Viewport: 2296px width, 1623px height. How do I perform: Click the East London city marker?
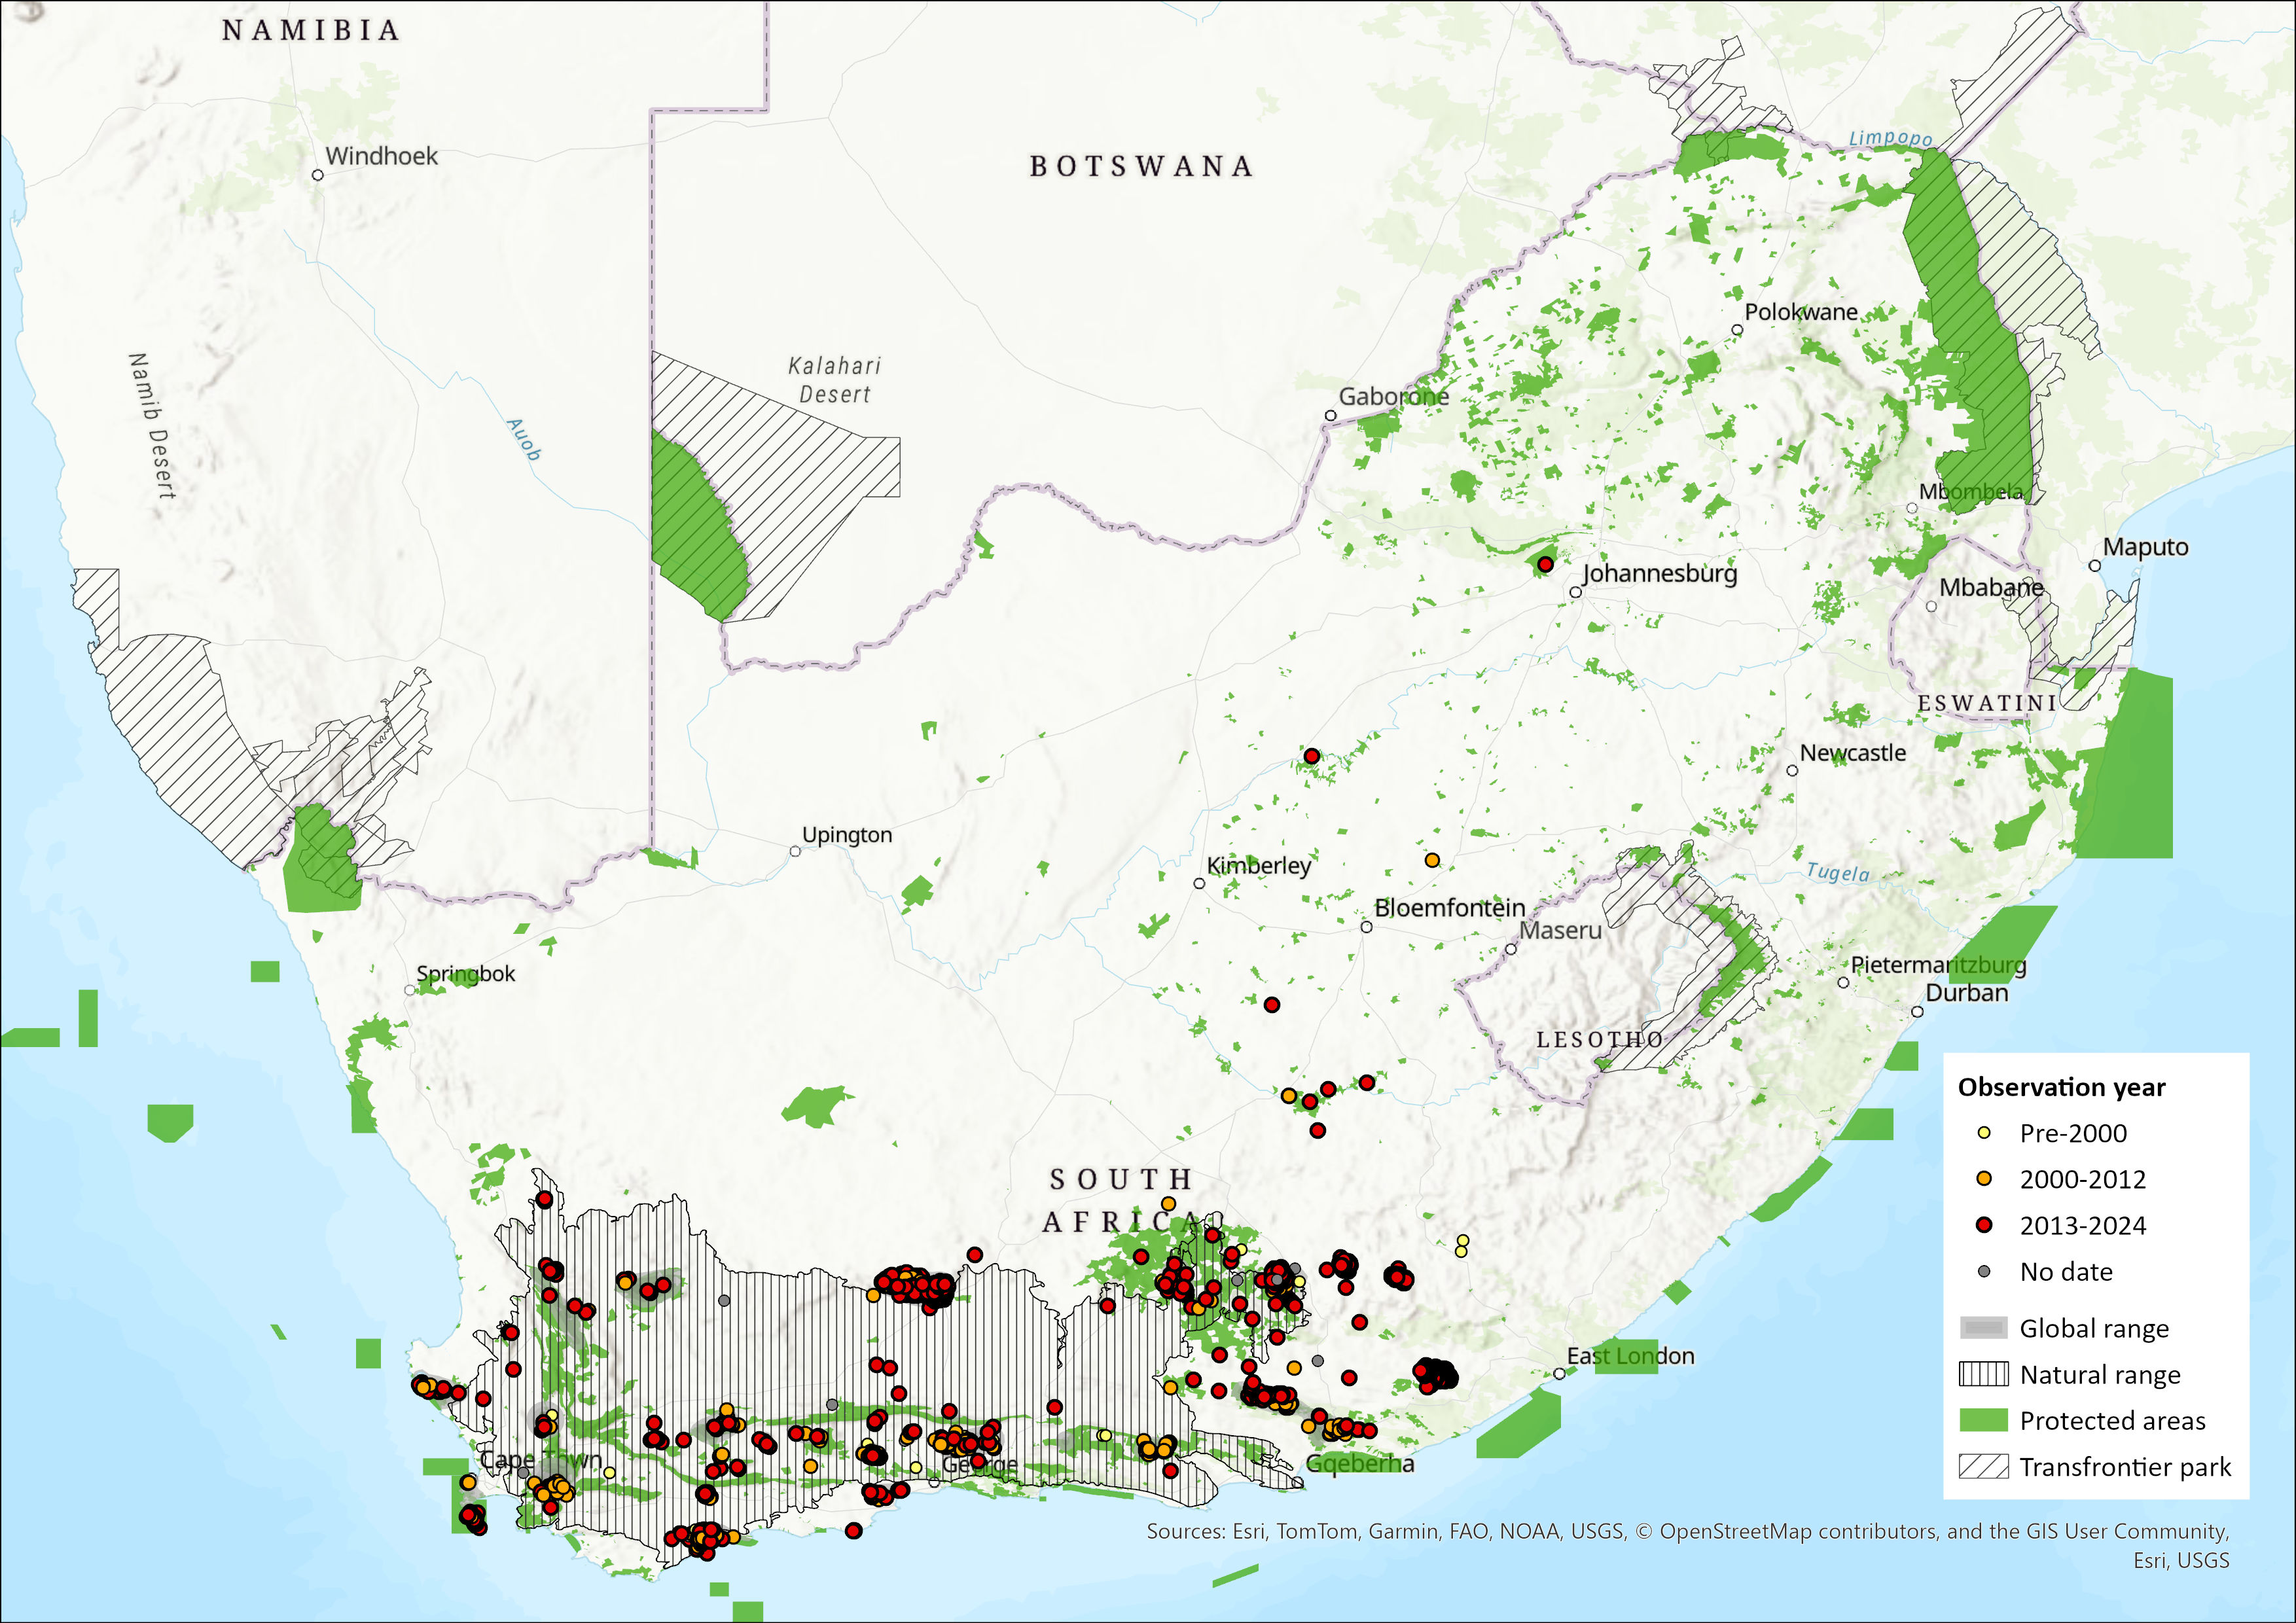point(1559,1374)
